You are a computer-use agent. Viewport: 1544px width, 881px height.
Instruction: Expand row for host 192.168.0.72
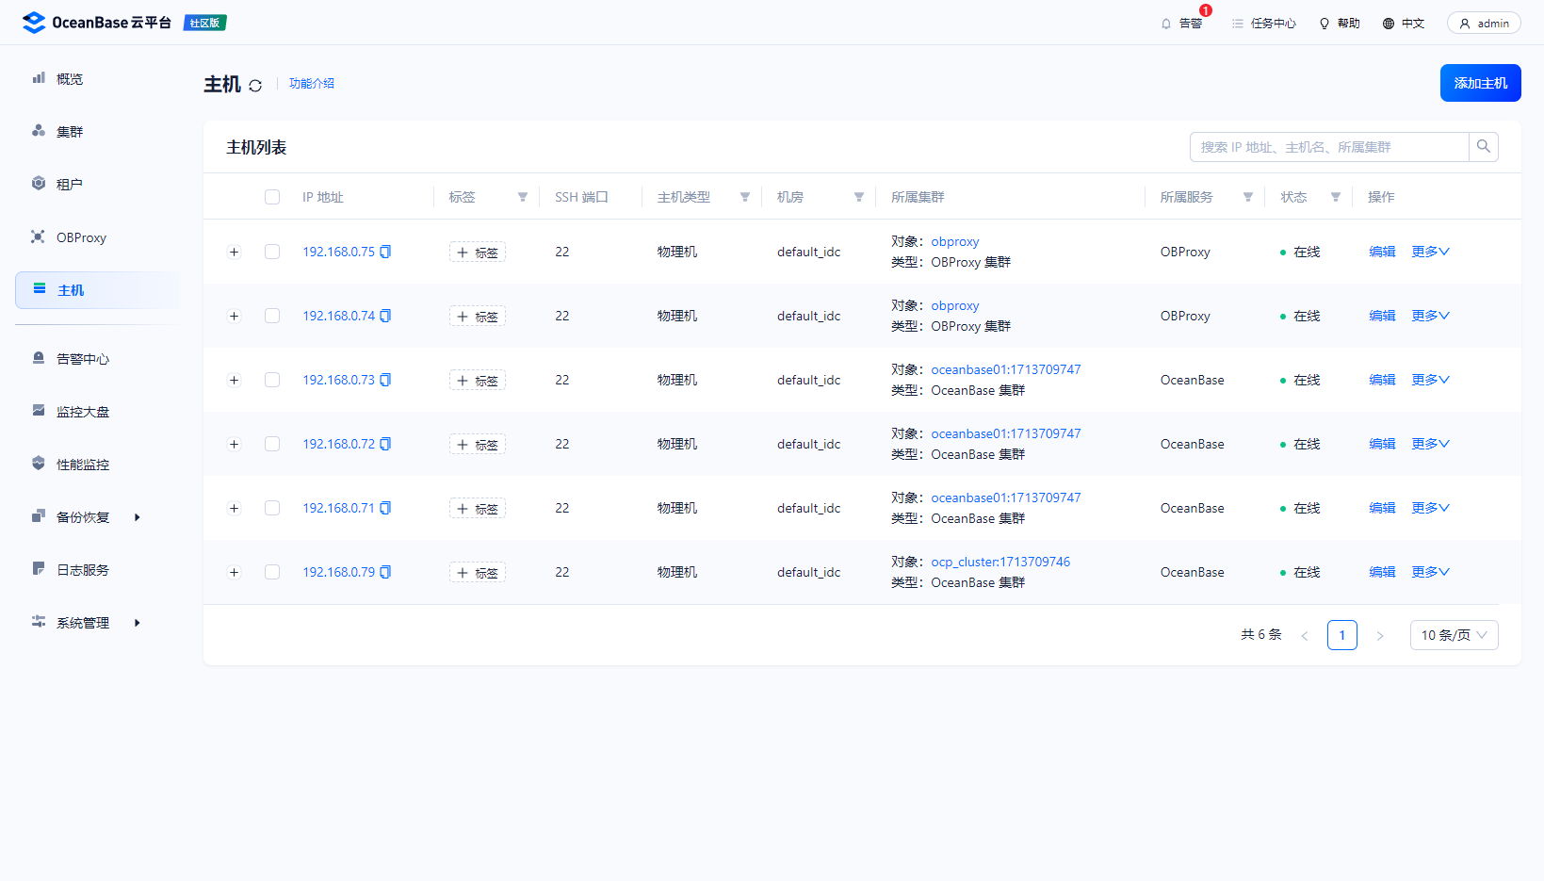(234, 444)
